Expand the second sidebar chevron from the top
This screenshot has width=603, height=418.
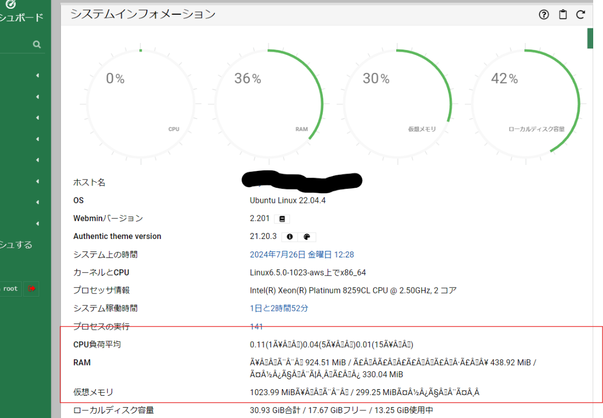pos(38,97)
